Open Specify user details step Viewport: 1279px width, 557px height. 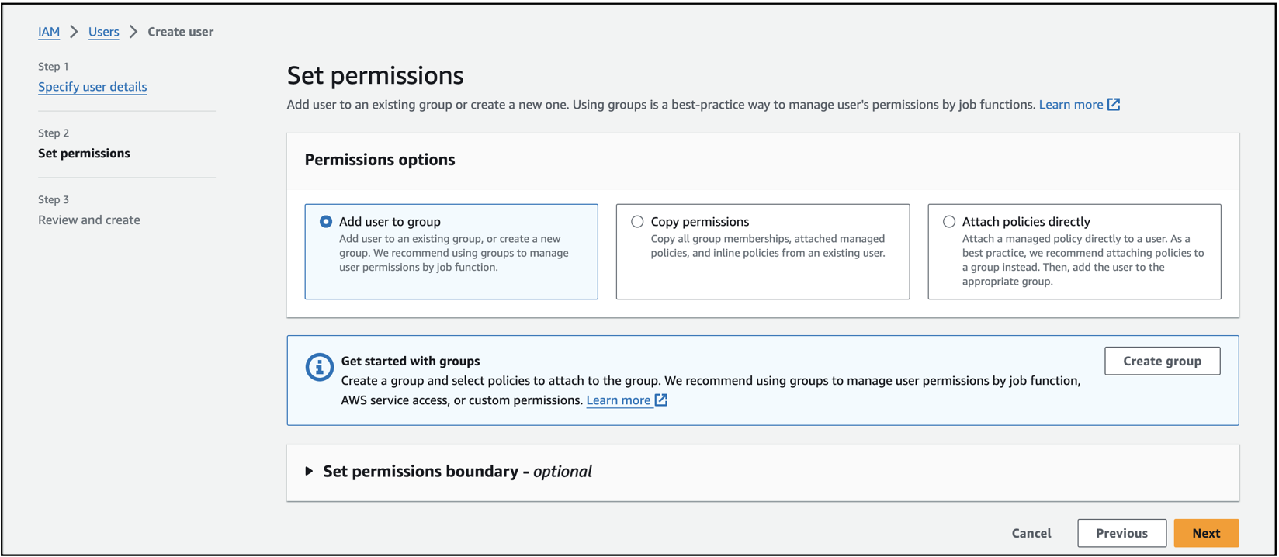click(x=92, y=87)
